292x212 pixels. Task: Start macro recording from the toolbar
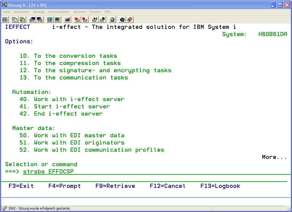pos(77,20)
